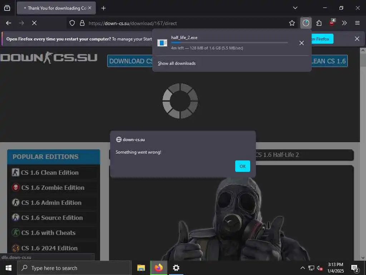Go back to the previous page

pos(9,23)
